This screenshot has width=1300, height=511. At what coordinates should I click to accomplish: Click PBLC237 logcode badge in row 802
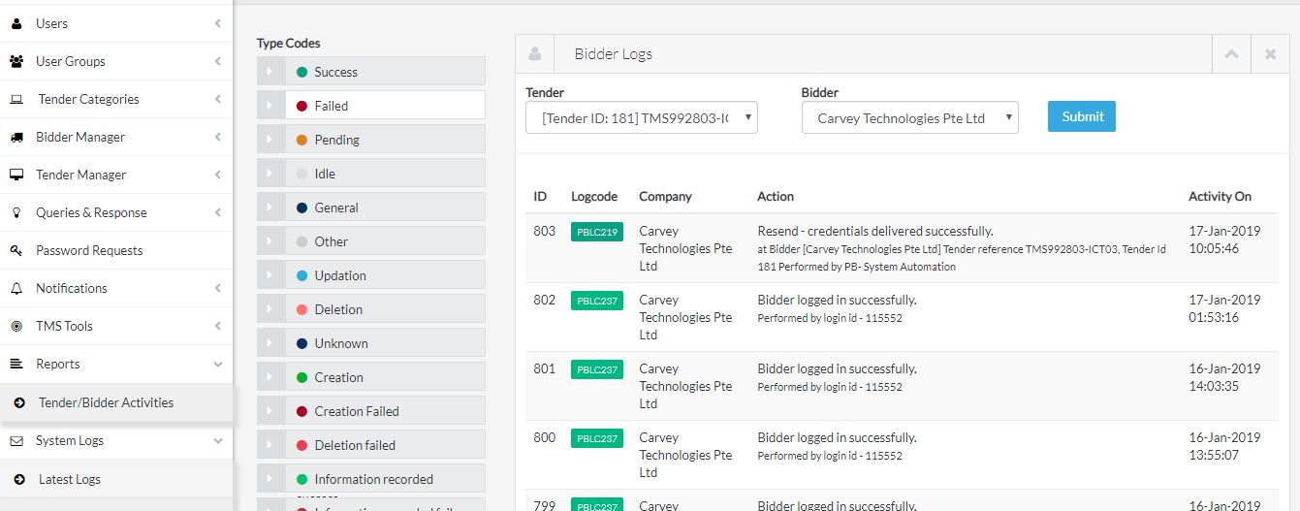[597, 301]
